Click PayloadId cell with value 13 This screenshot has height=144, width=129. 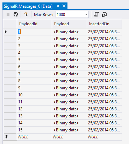(x=35, y=116)
